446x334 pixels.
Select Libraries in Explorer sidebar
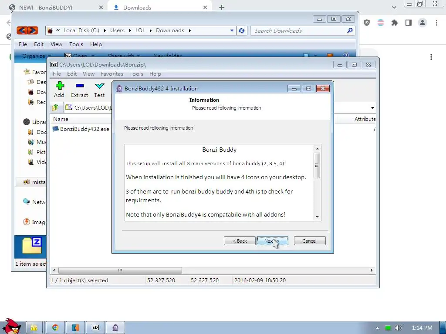35,122
